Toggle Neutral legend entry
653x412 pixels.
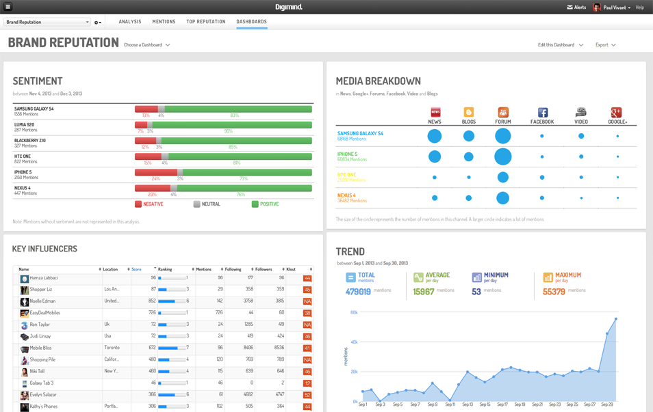click(207, 204)
